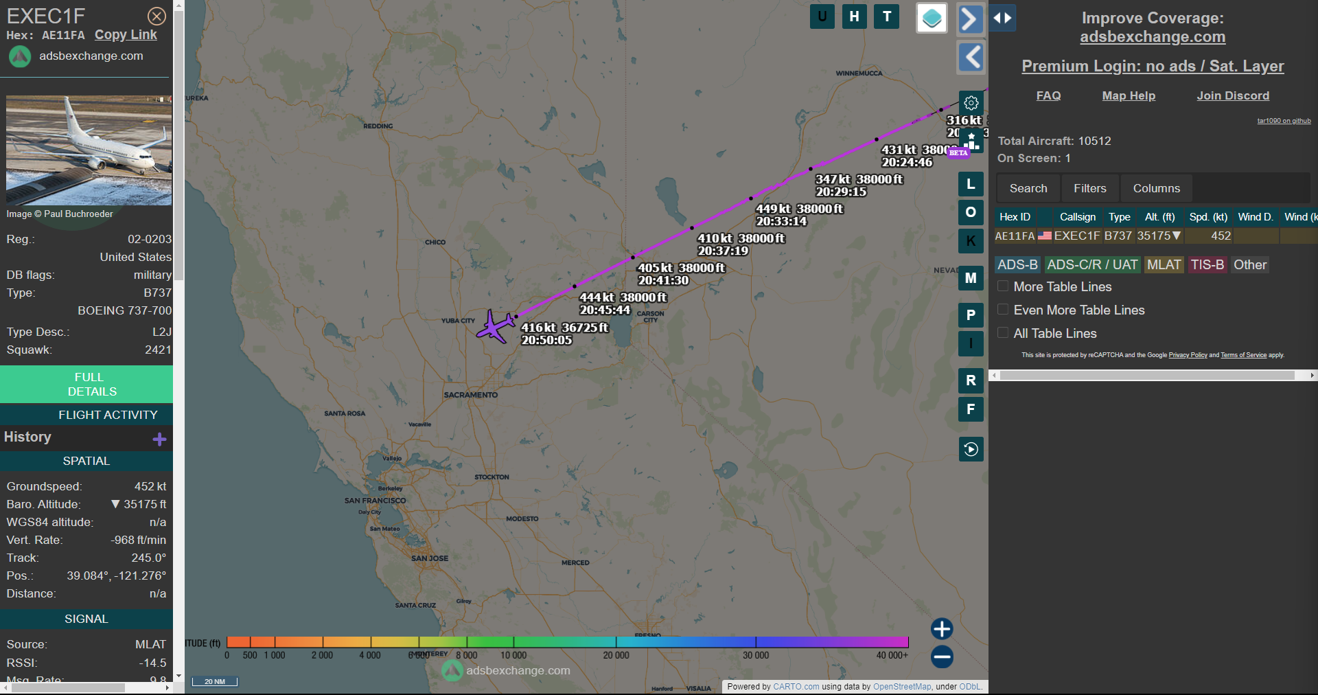1318x695 pixels.
Task: Toggle the ADS-B source legend
Action: pos(1018,265)
